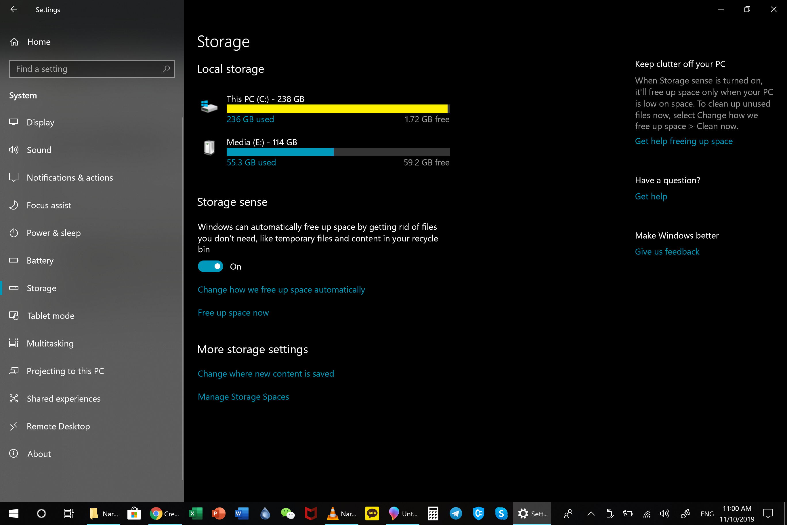Click Free up space now link
The image size is (787, 525).
click(233, 313)
